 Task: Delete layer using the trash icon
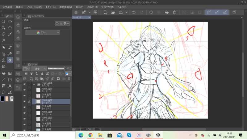pos(69,79)
